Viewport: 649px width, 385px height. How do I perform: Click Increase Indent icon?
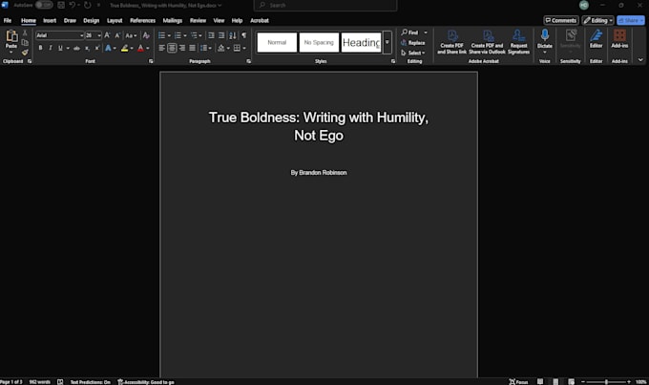[221, 35]
